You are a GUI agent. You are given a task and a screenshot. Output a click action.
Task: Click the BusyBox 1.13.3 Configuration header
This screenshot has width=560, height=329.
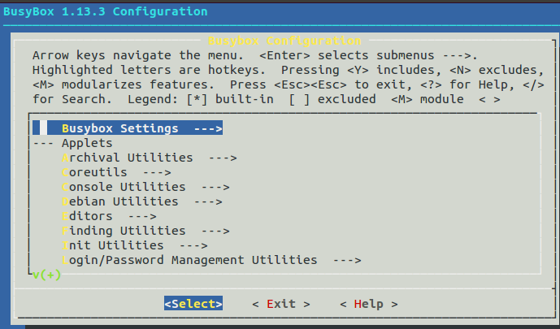click(106, 11)
